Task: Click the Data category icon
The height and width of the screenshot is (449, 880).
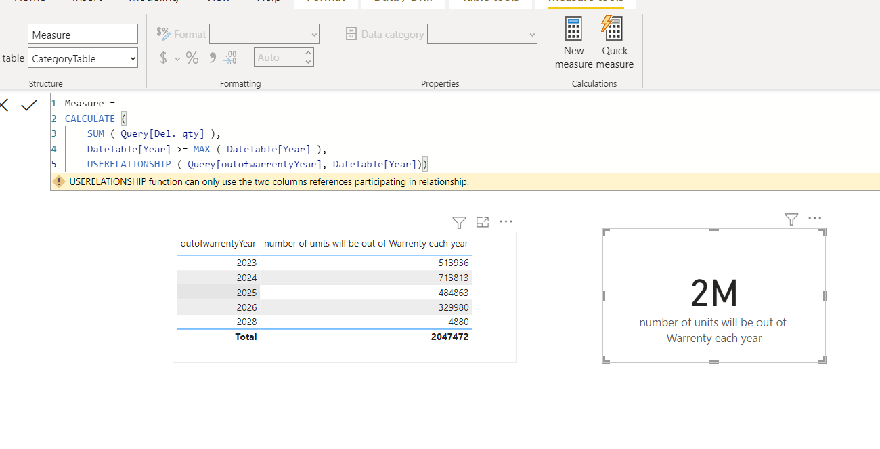Action: [x=351, y=34]
